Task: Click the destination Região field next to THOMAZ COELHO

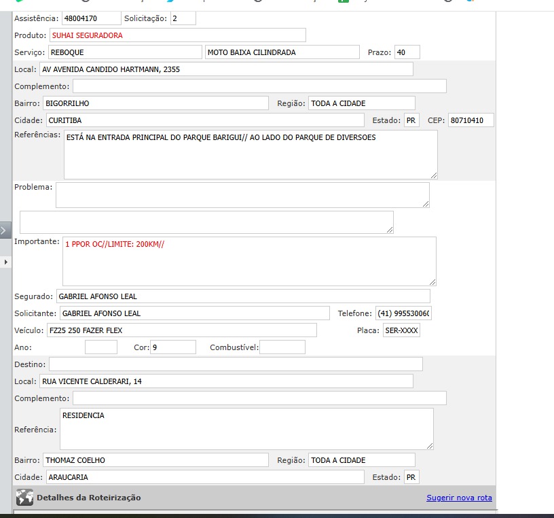Action: (x=362, y=460)
